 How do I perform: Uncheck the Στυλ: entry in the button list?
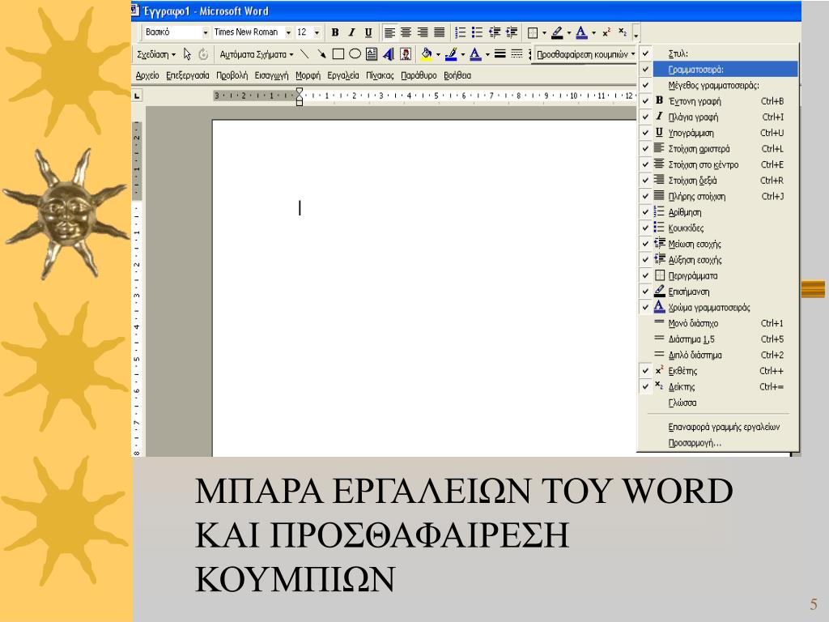tap(718, 53)
